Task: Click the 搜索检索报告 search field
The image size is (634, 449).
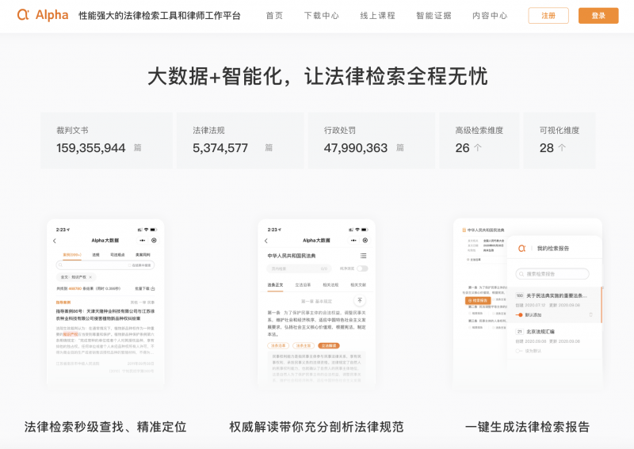Action: [x=553, y=274]
